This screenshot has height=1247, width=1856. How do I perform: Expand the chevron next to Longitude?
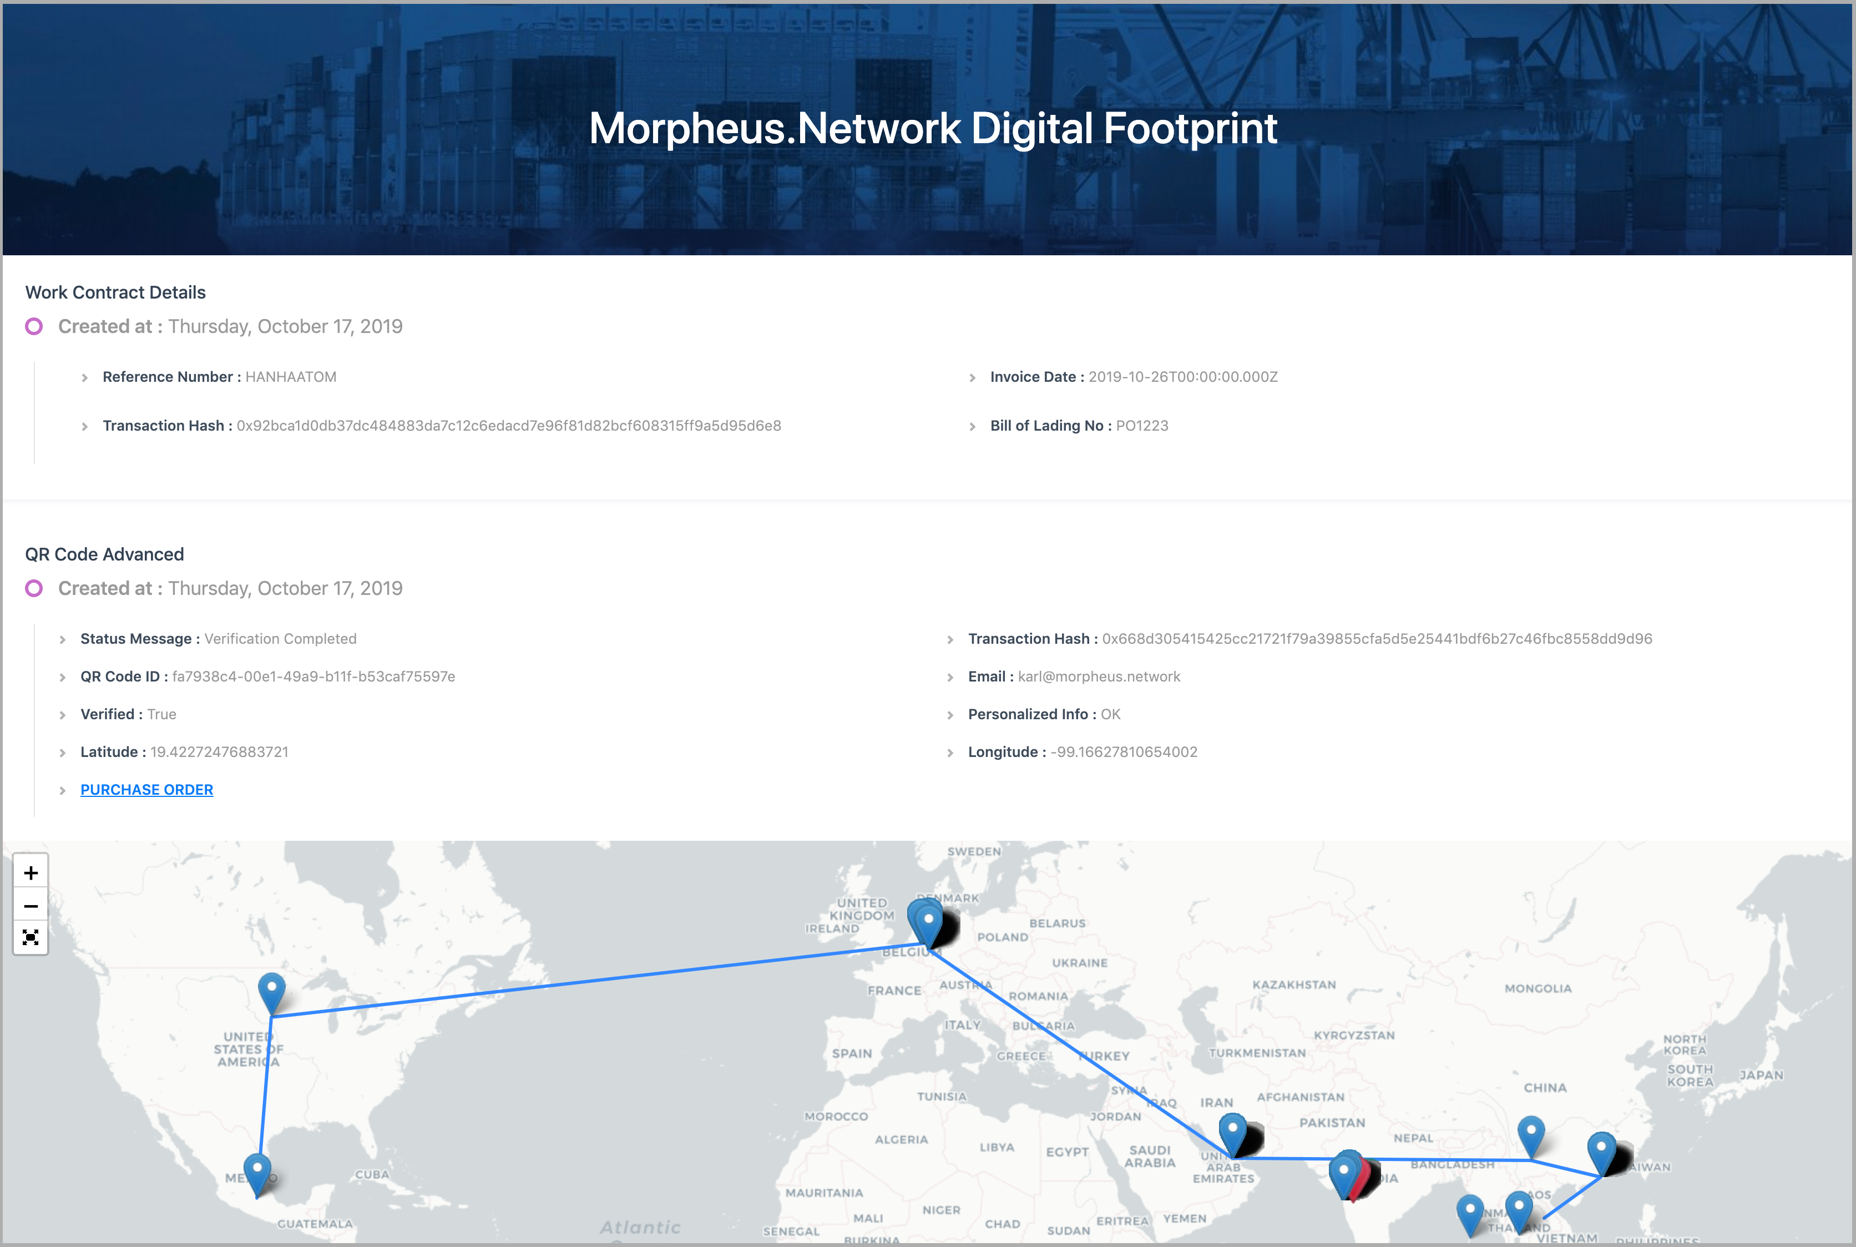[x=949, y=751]
